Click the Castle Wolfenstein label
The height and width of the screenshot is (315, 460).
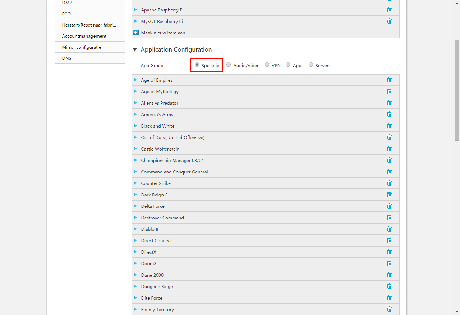pyautogui.click(x=160, y=149)
